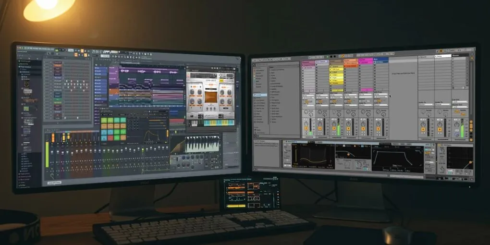Click the white plugin's on-screen piano keyboard
The image size is (490, 245).
213,123
